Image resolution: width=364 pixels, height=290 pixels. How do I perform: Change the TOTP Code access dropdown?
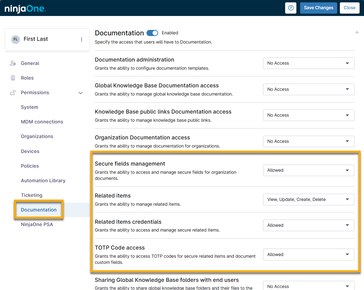point(308,255)
